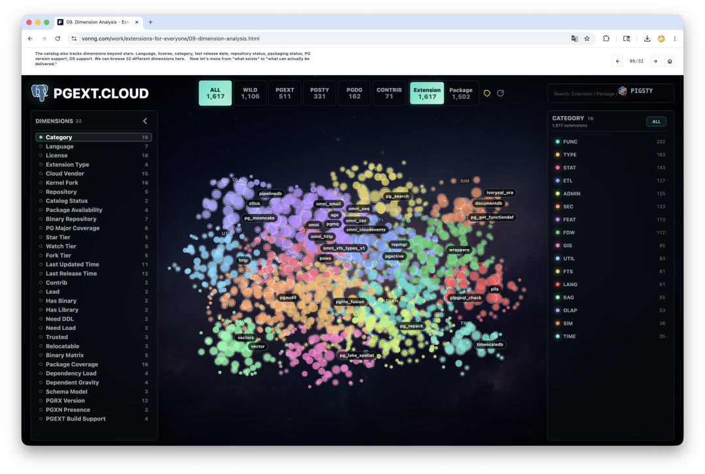This screenshot has height=474, width=705.
Task: Select the Star Tier dimension
Action: [93, 237]
